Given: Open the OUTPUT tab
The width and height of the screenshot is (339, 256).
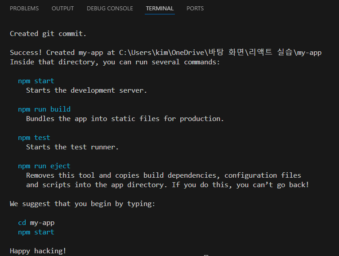Looking at the screenshot, I should tap(62, 9).
